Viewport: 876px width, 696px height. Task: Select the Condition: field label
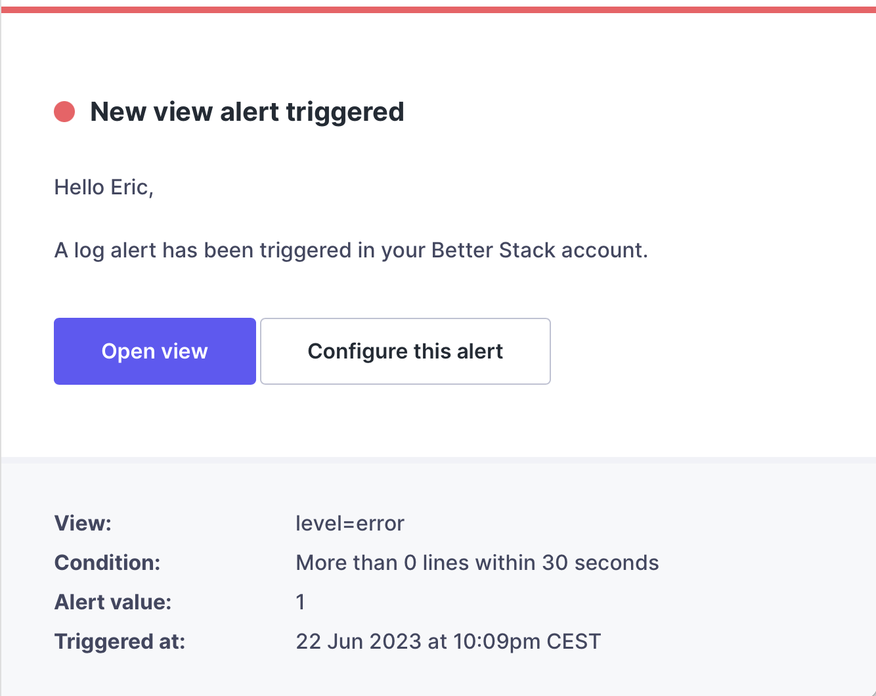pos(107,563)
